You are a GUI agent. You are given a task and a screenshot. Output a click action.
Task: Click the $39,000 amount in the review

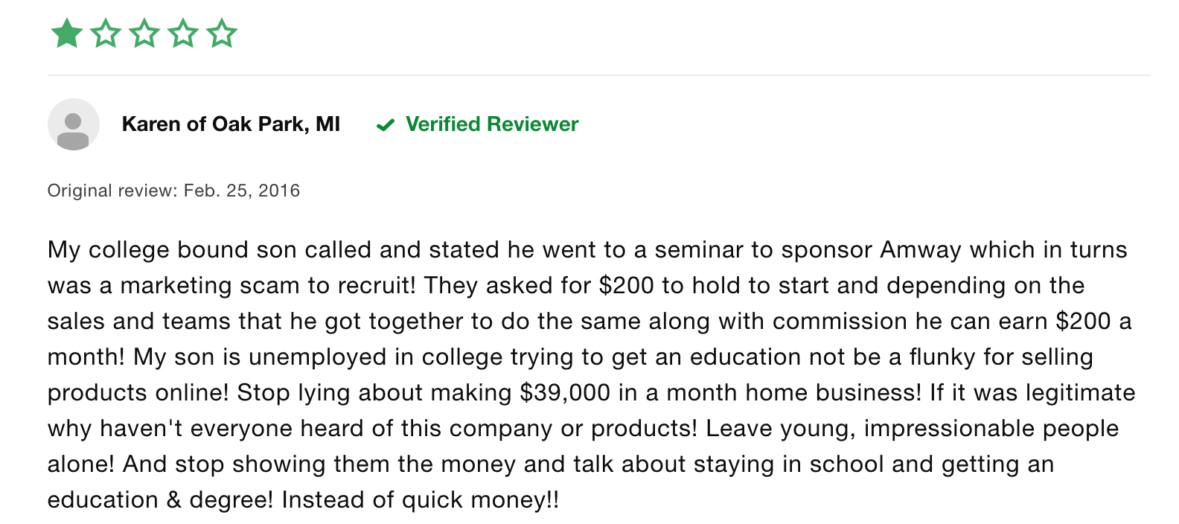coord(565,393)
